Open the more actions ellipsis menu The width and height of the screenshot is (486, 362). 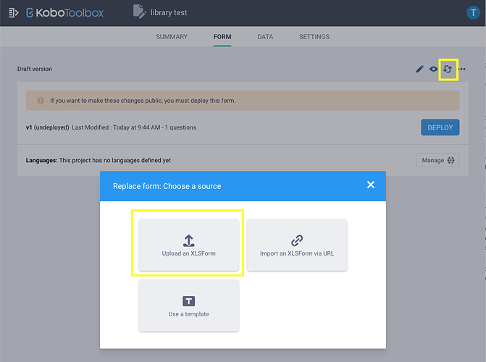point(462,69)
